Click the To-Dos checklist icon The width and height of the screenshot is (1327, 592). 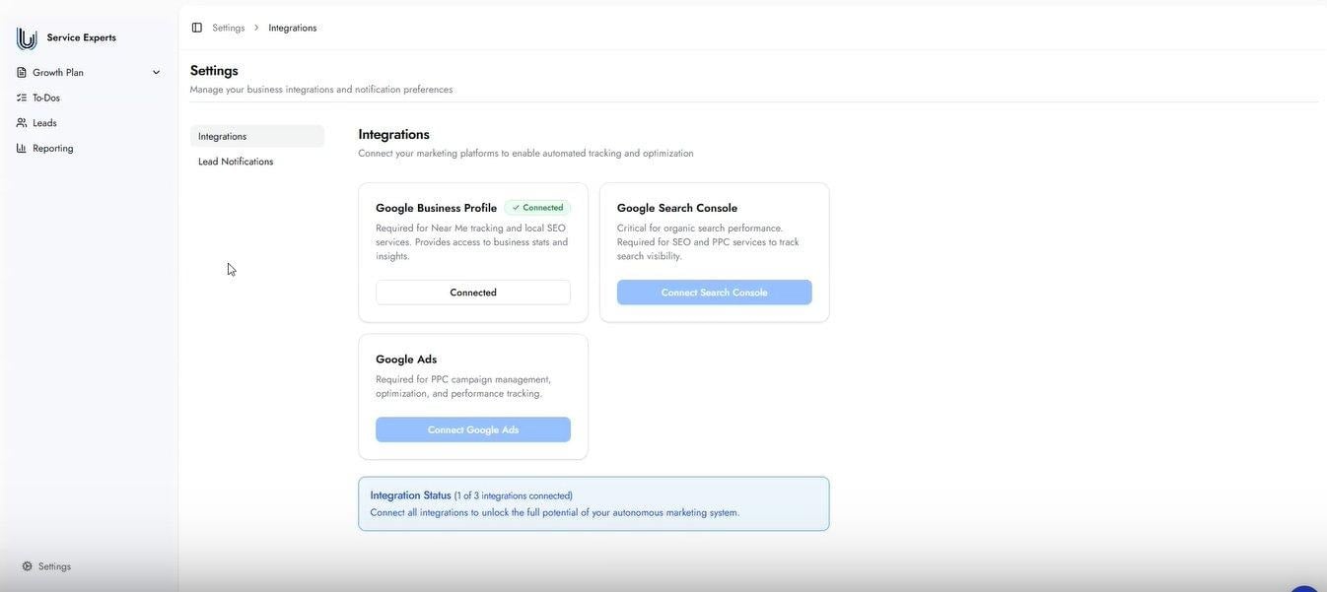[x=22, y=98]
